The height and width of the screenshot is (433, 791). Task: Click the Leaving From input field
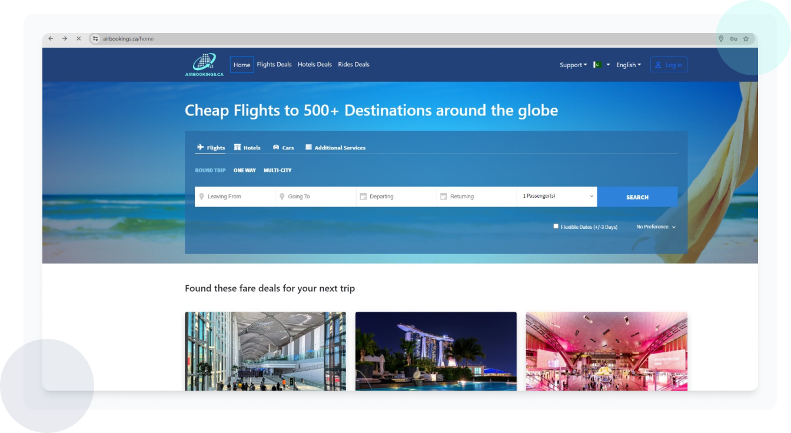[x=235, y=196]
